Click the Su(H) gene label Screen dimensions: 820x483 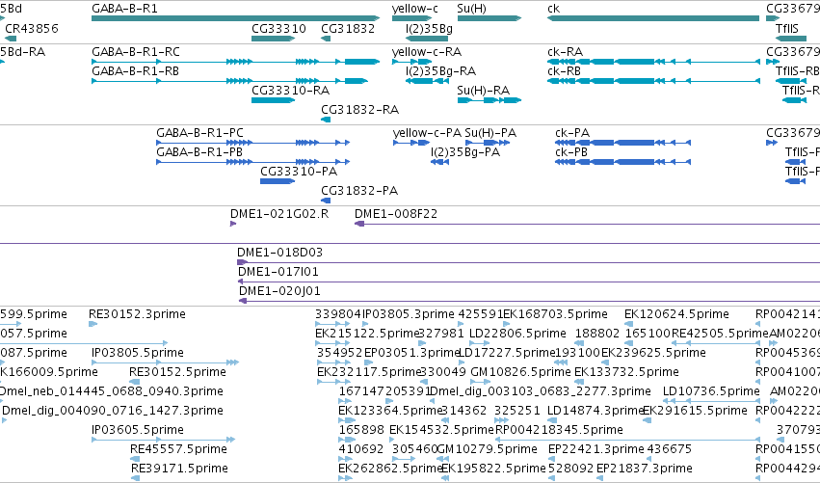472,9
